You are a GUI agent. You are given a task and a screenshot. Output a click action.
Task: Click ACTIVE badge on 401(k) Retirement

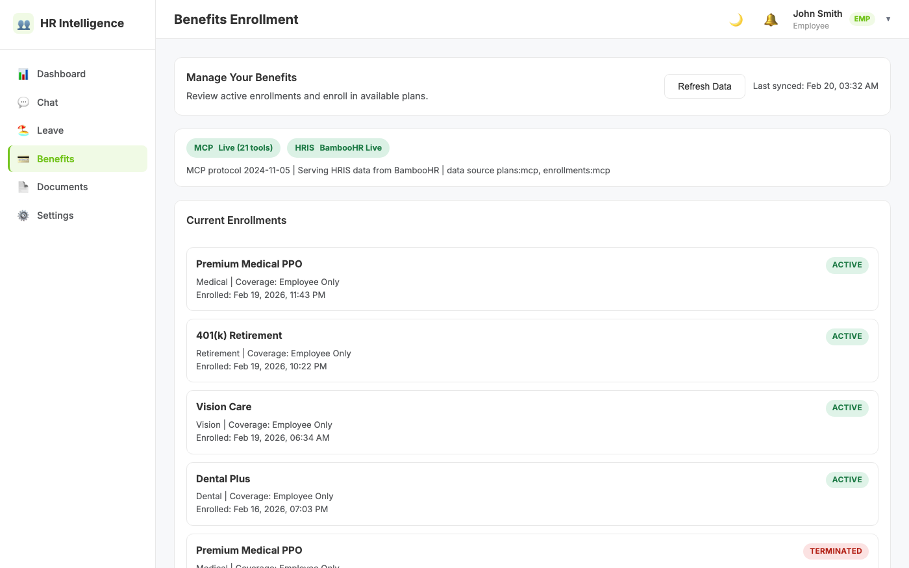[x=847, y=336]
